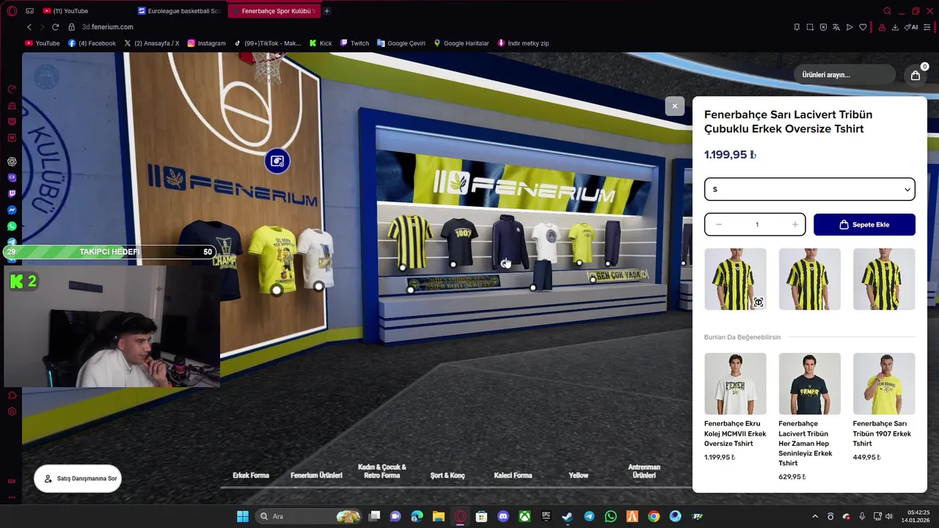This screenshot has width=939, height=528.
Task: Focus the Ürünleri arayın search field
Action: [x=844, y=75]
